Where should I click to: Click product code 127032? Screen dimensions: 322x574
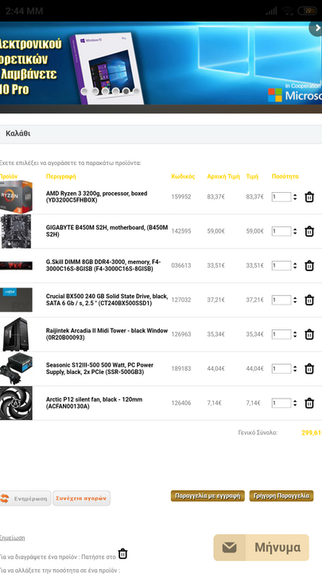click(x=181, y=301)
